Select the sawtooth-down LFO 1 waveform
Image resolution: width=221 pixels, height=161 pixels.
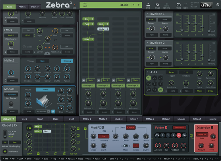tap(149, 84)
